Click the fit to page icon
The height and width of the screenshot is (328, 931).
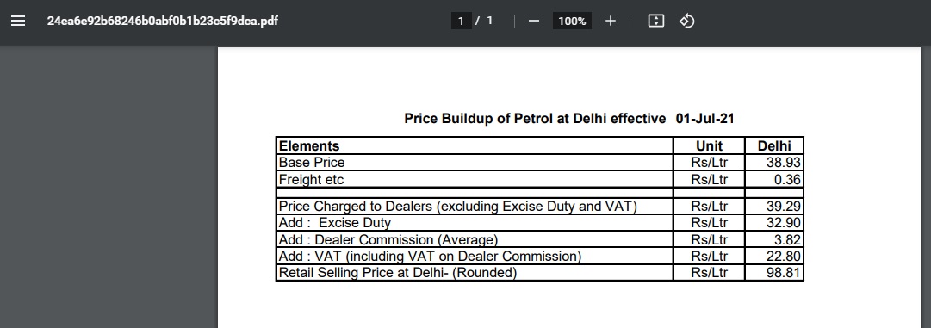click(x=655, y=21)
